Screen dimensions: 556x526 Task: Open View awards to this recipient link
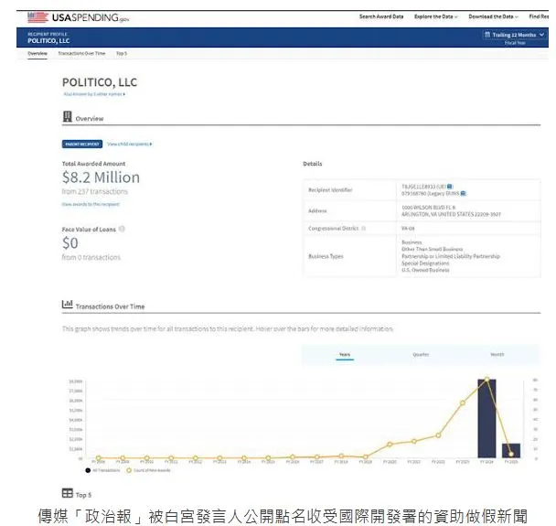[91, 204]
